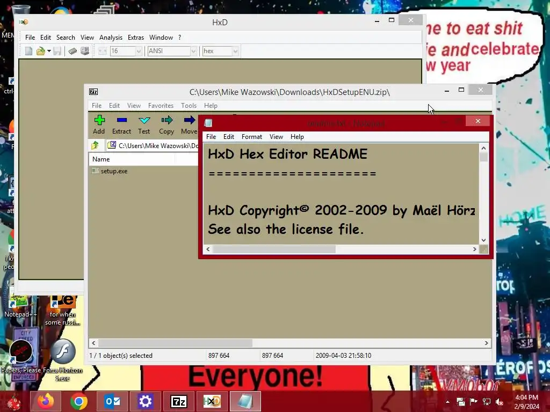Viewport: 550px width, 412px height.
Task: Open Google Chrome from the taskbar
Action: (79, 401)
